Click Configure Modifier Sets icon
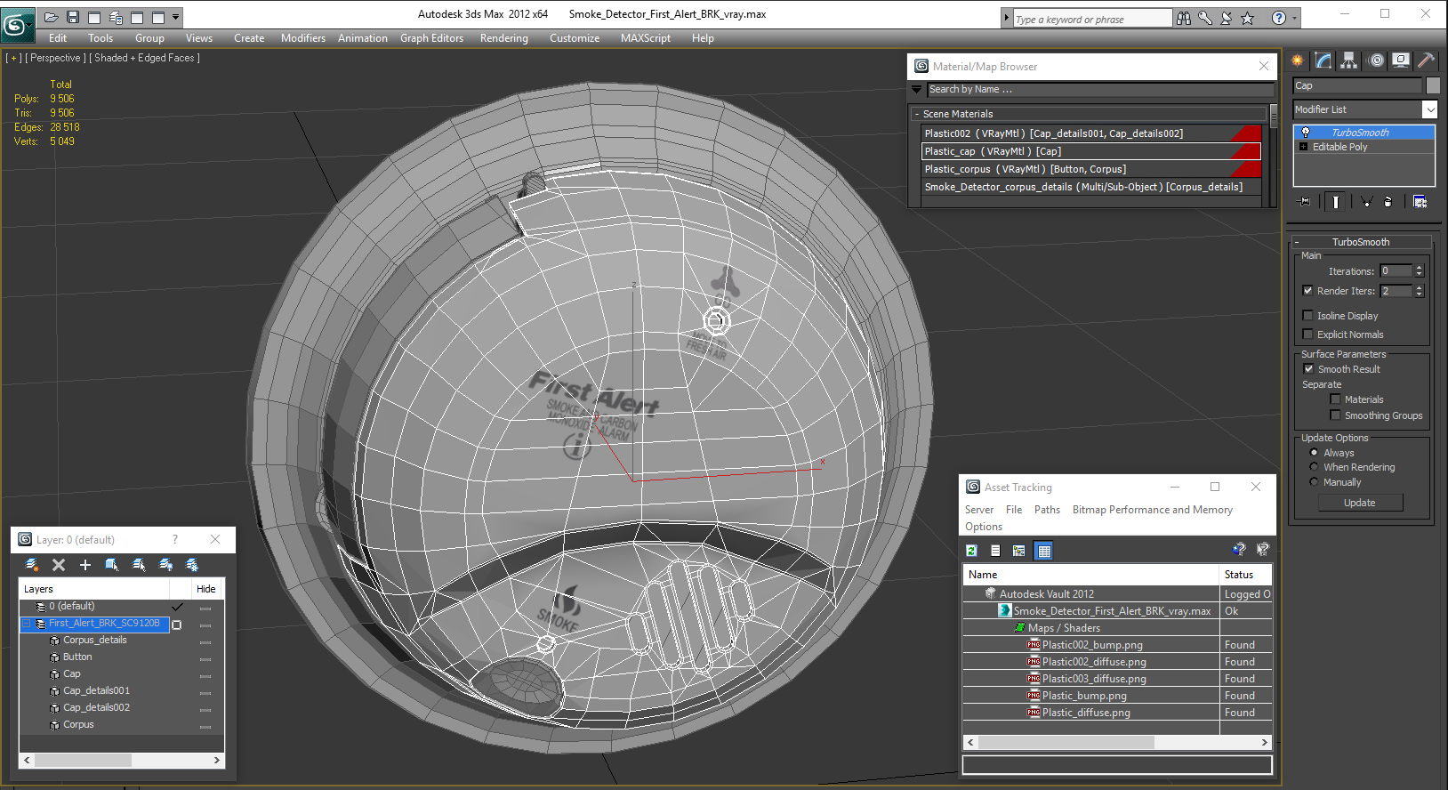This screenshot has width=1448, height=790. pyautogui.click(x=1420, y=202)
